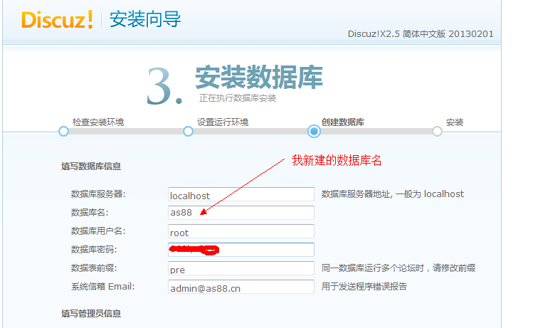Click the progress bar between steps two and three

click(x=250, y=132)
